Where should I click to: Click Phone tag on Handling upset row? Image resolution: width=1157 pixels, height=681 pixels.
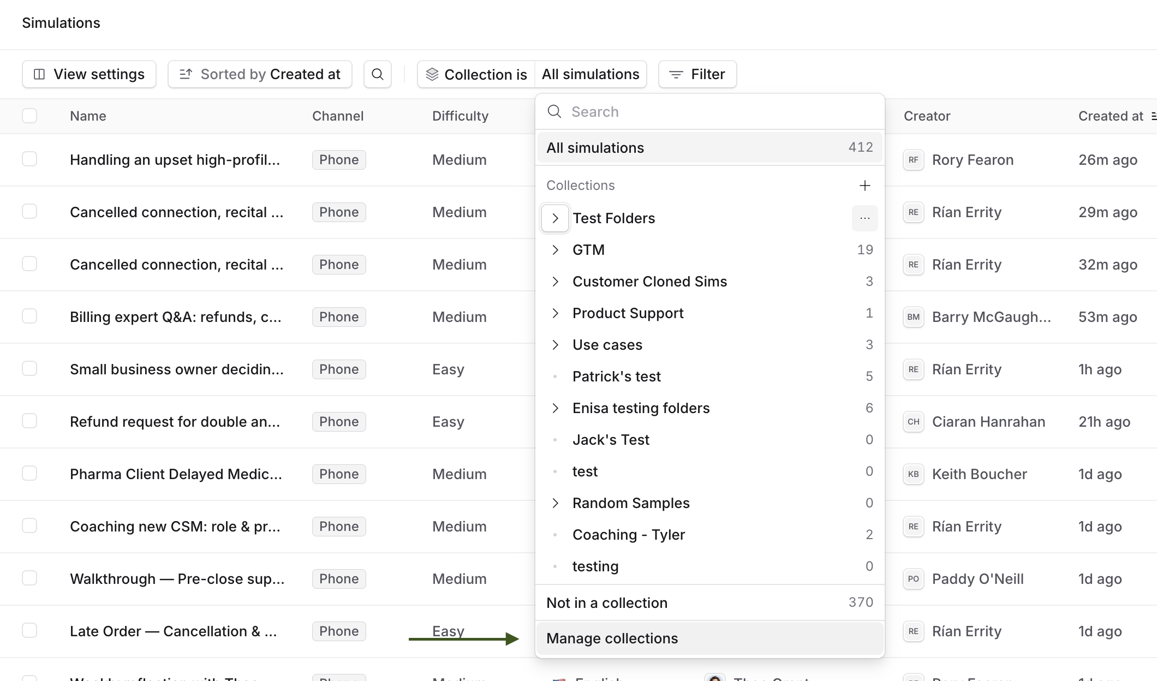pyautogui.click(x=339, y=160)
